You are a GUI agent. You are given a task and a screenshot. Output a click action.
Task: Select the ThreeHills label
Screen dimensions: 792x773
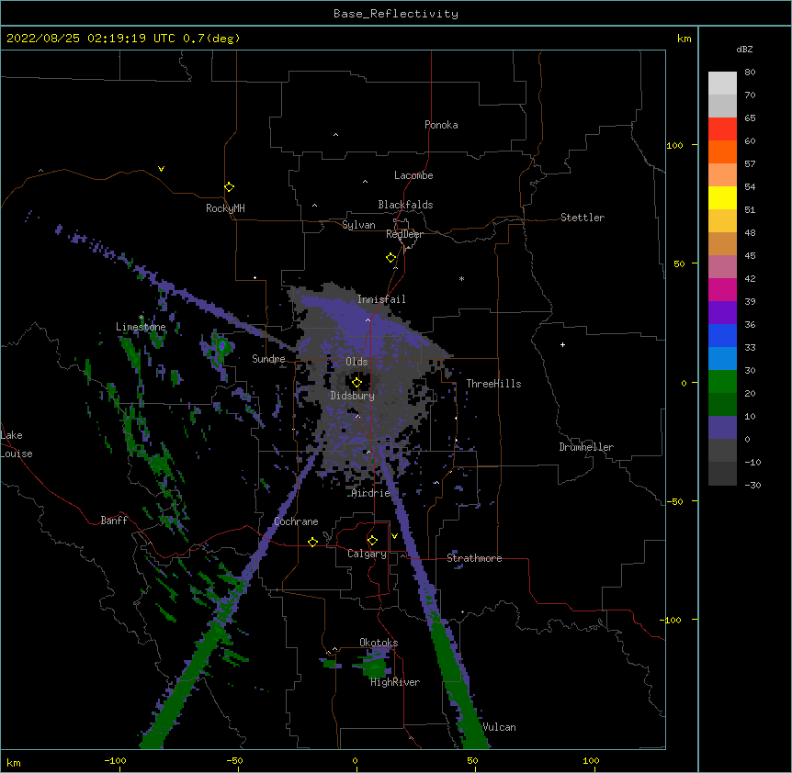(x=493, y=384)
